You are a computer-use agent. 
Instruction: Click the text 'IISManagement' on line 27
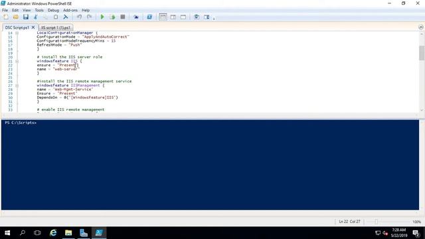tap(85, 86)
